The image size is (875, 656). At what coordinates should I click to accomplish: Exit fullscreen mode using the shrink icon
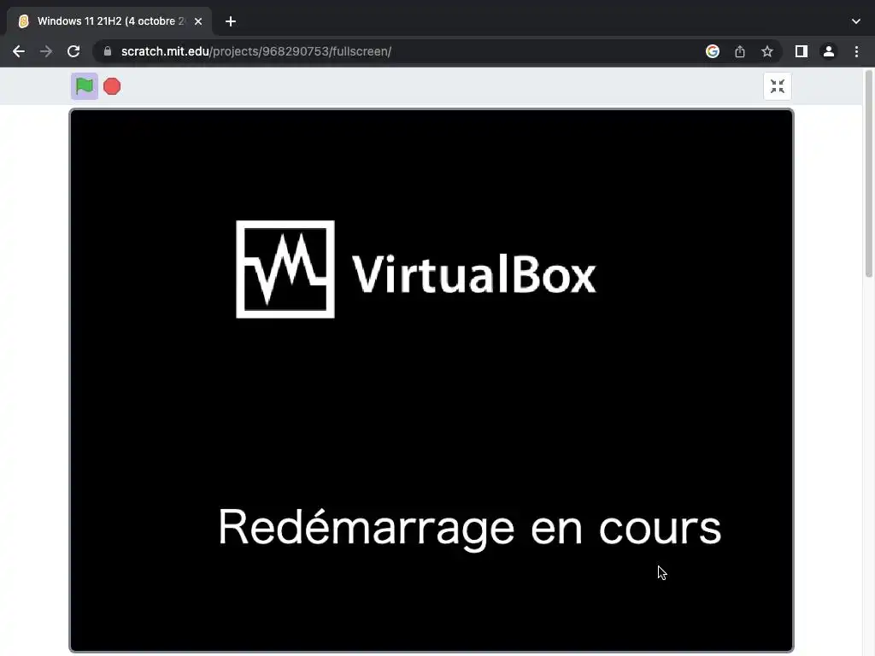pyautogui.click(x=778, y=86)
